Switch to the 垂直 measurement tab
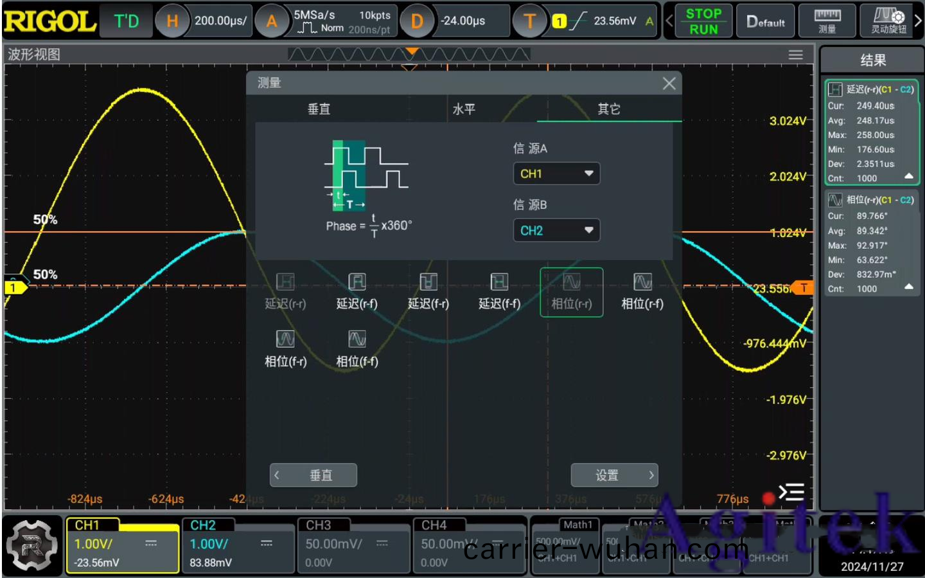Image resolution: width=925 pixels, height=578 pixels. point(319,109)
